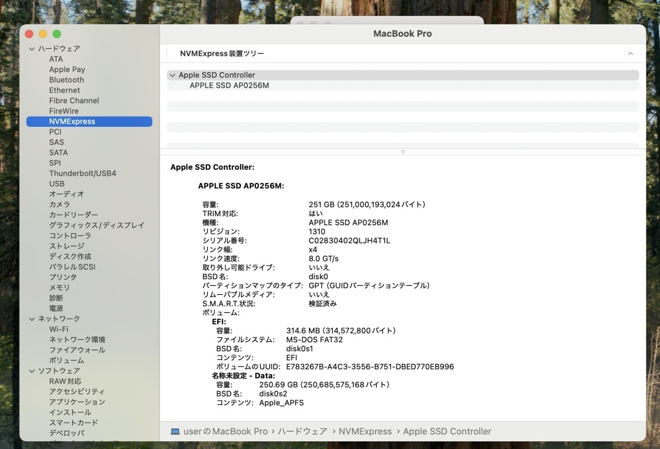The height and width of the screenshot is (449, 660).
Task: Collapse the ネットワーク section in sidebar
Action: (x=33, y=319)
